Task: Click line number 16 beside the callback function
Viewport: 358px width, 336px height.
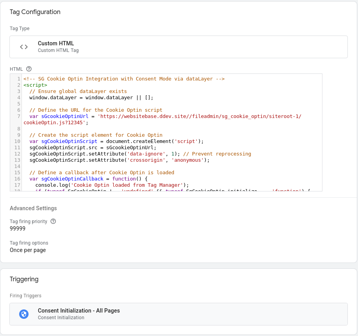Action: click(x=17, y=179)
